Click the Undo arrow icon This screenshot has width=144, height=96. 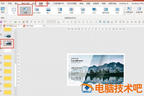tap(5, 22)
